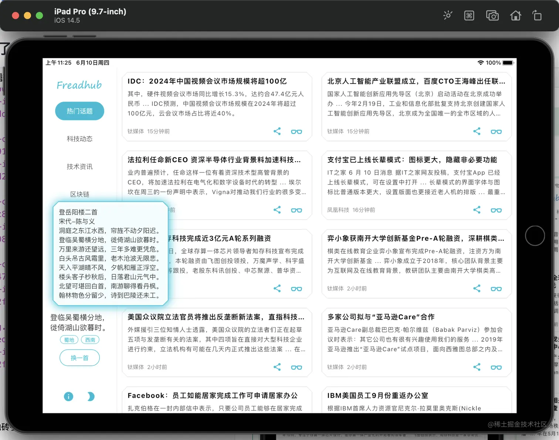Open reader glasses for A轮系列融资 card
The height and width of the screenshot is (440, 559).
[x=297, y=289]
